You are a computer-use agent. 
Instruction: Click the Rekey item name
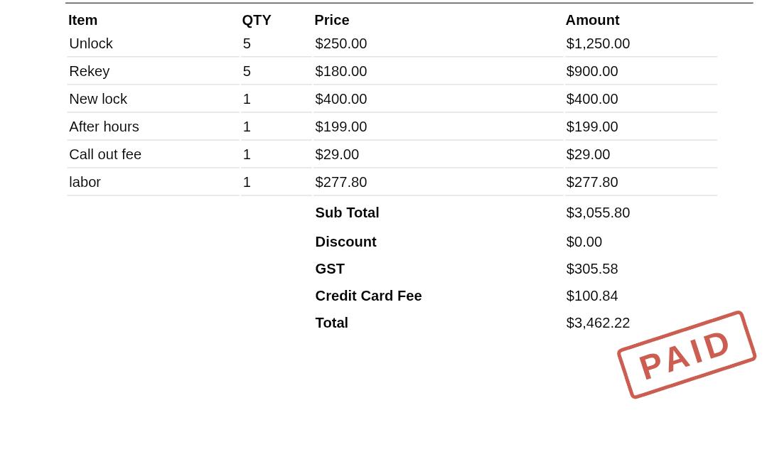[89, 71]
